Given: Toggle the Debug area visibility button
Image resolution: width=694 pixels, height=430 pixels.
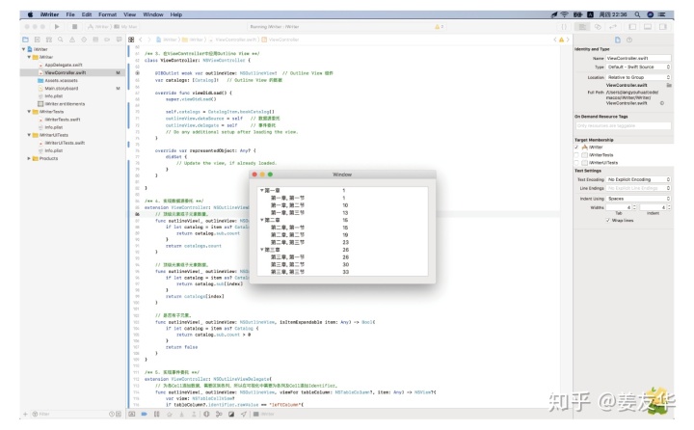Looking at the screenshot, I should tap(648, 27).
